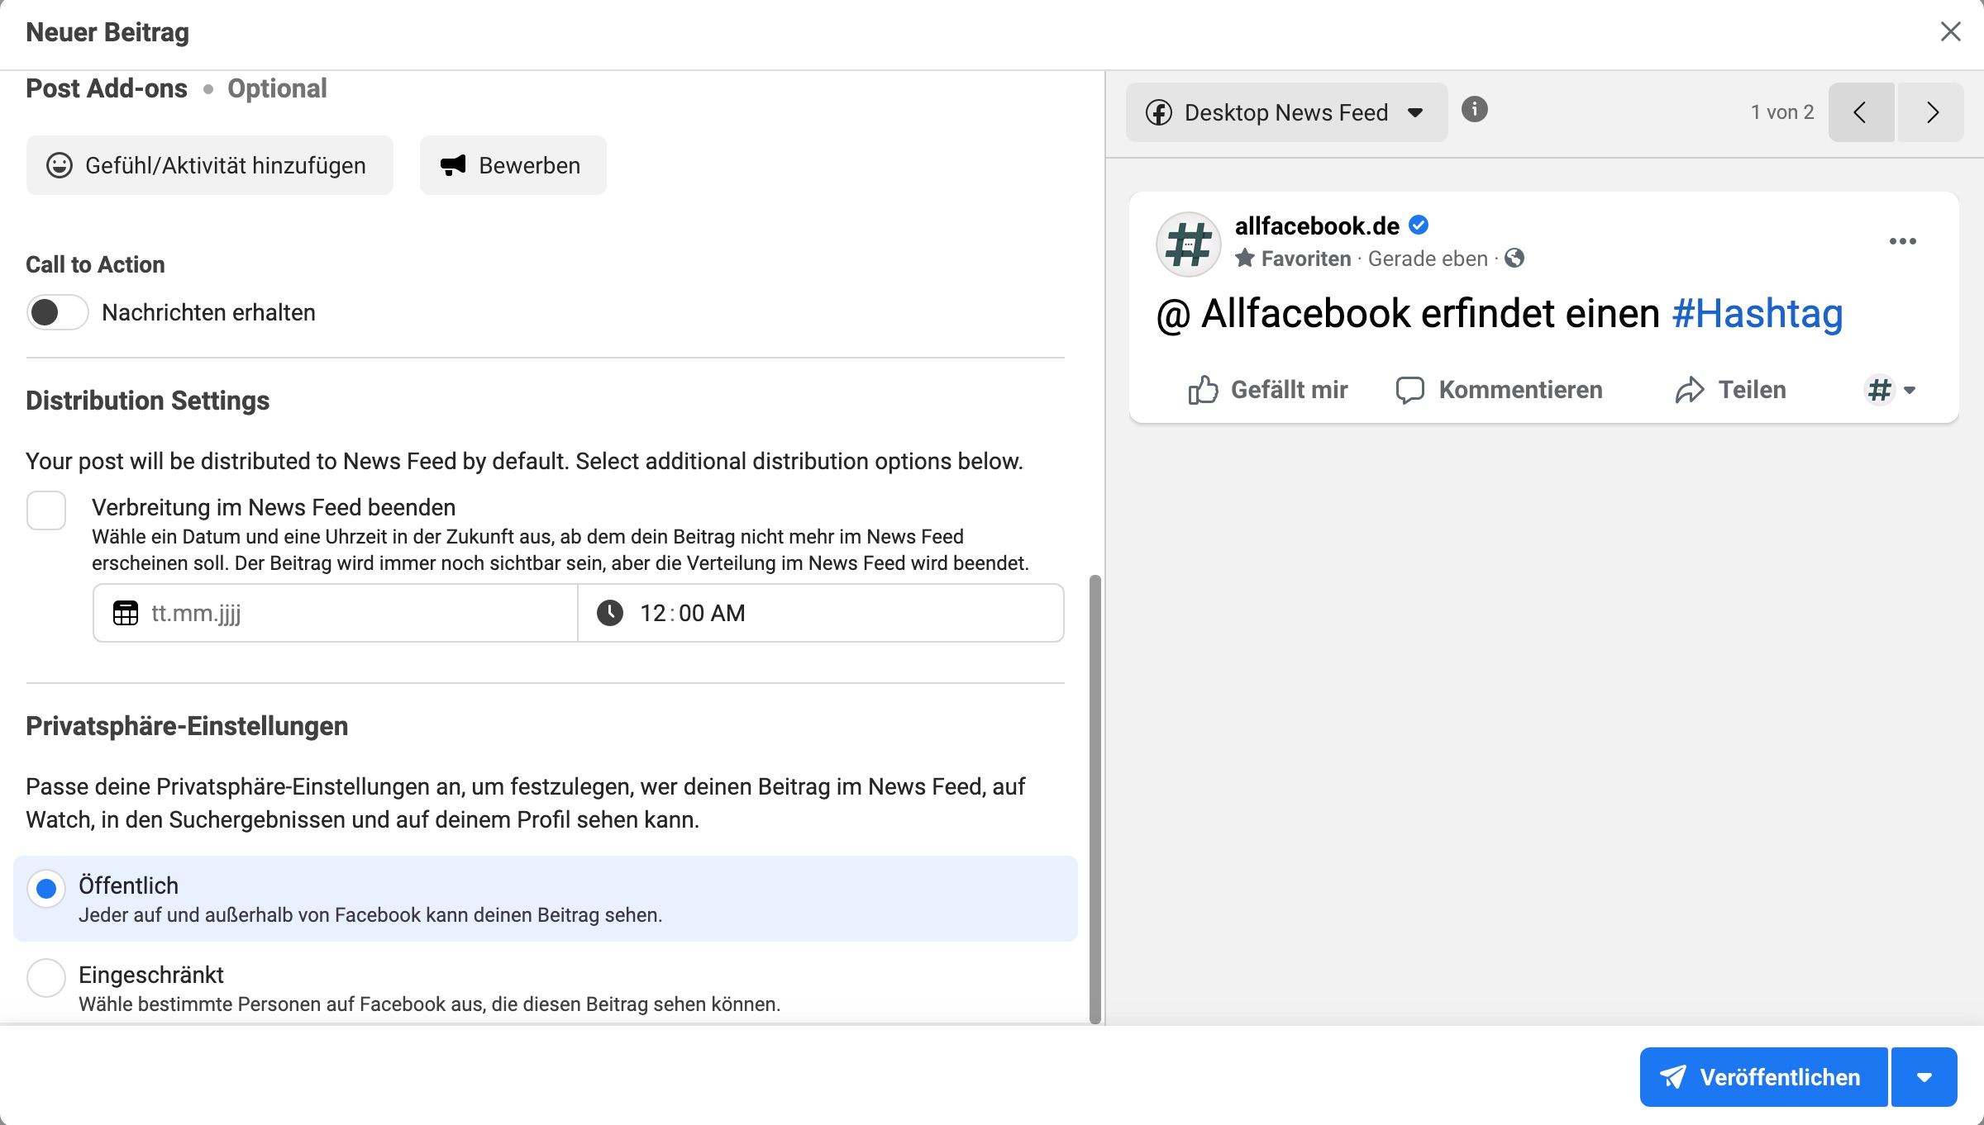1984x1125 pixels.
Task: Click Gefällt mir on the preview post
Action: tap(1267, 390)
